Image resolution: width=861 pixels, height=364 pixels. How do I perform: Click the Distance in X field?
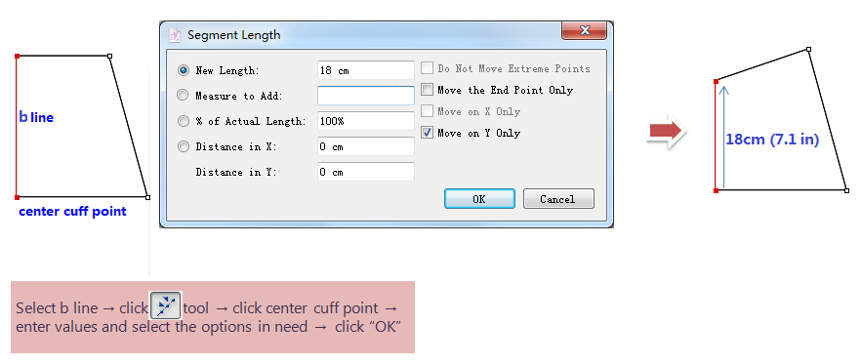point(366,146)
